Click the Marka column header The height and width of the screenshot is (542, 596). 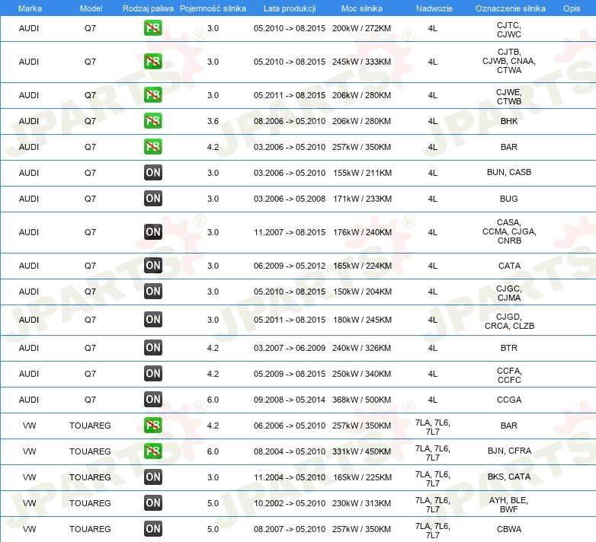pyautogui.click(x=30, y=8)
